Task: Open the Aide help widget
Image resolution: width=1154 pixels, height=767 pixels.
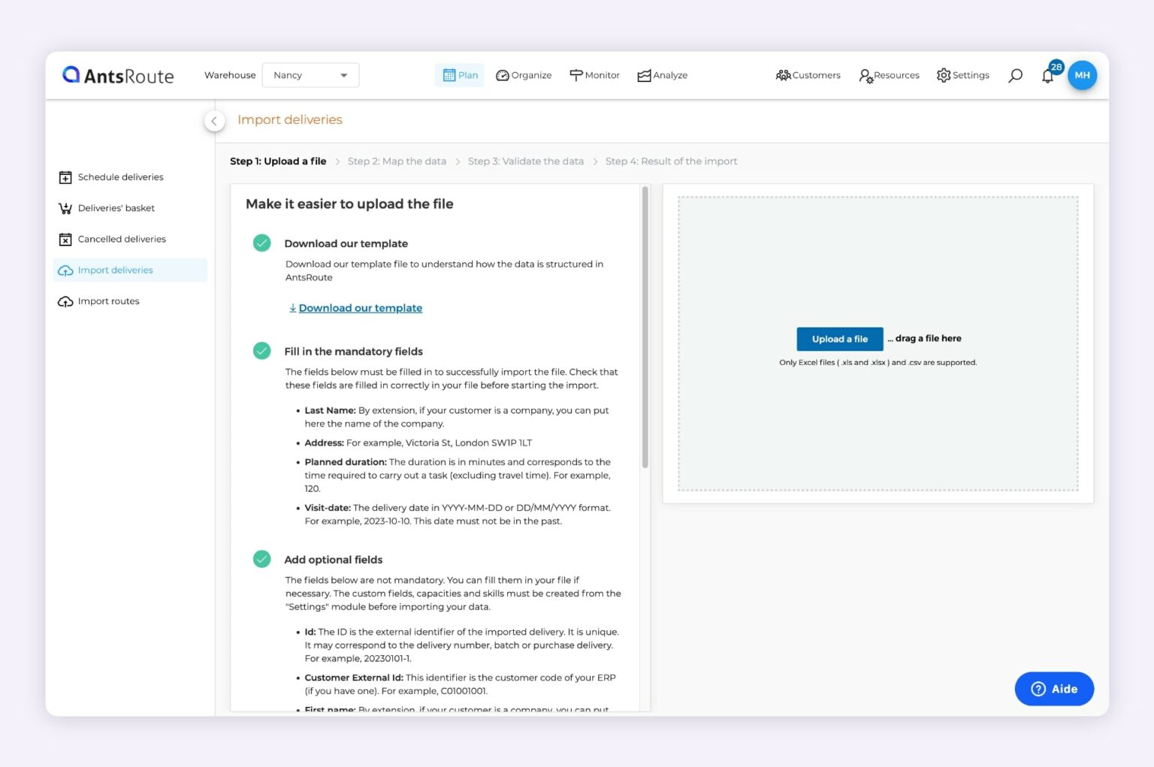Action: click(x=1053, y=689)
